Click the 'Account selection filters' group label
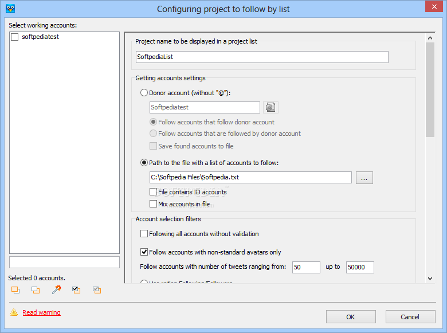Viewport: 447px width, 333px height. (x=168, y=219)
